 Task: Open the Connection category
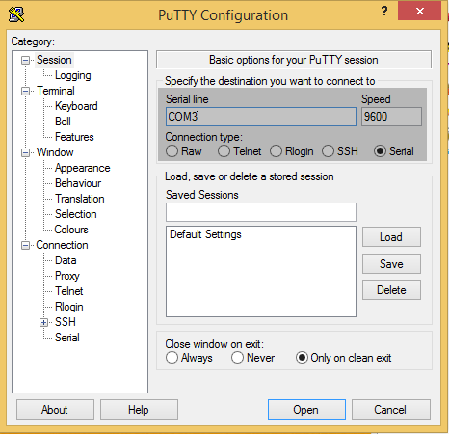click(62, 245)
